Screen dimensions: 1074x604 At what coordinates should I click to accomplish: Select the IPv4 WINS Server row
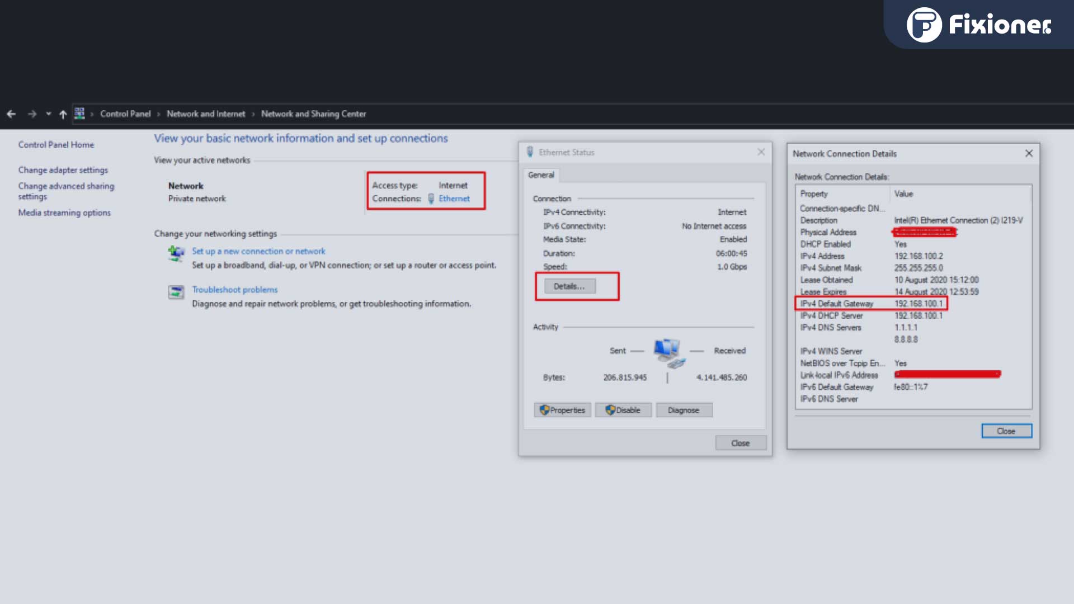913,351
